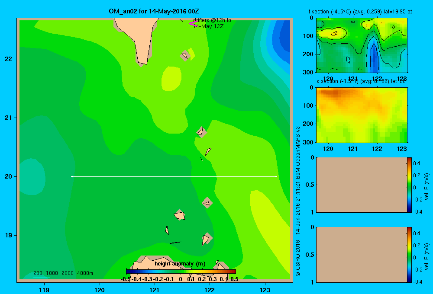Click the lower 'vel. E (m/s)' colorbar
This screenshot has width=433, height=294.
point(409,255)
